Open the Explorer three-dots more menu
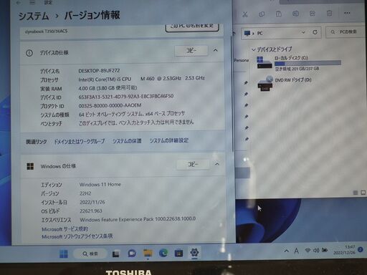 [347, 13]
